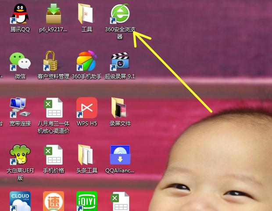Image resolution: width=272 pixels, height=211 pixels.
Task: Select the p6_k9217... installer package icon
Action: point(54,14)
